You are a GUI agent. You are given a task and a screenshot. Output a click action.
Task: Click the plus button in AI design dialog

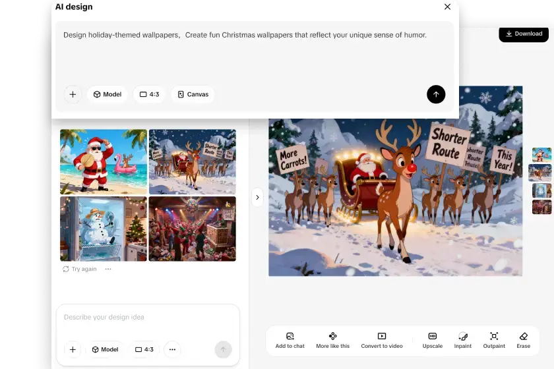tap(73, 94)
